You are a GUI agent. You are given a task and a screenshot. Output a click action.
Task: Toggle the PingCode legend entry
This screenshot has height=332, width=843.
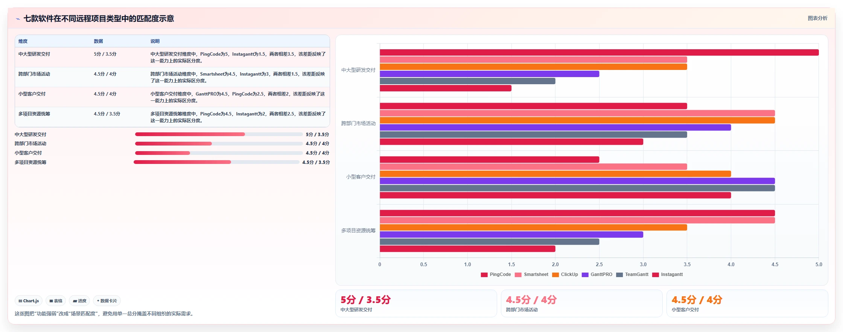tap(496, 274)
